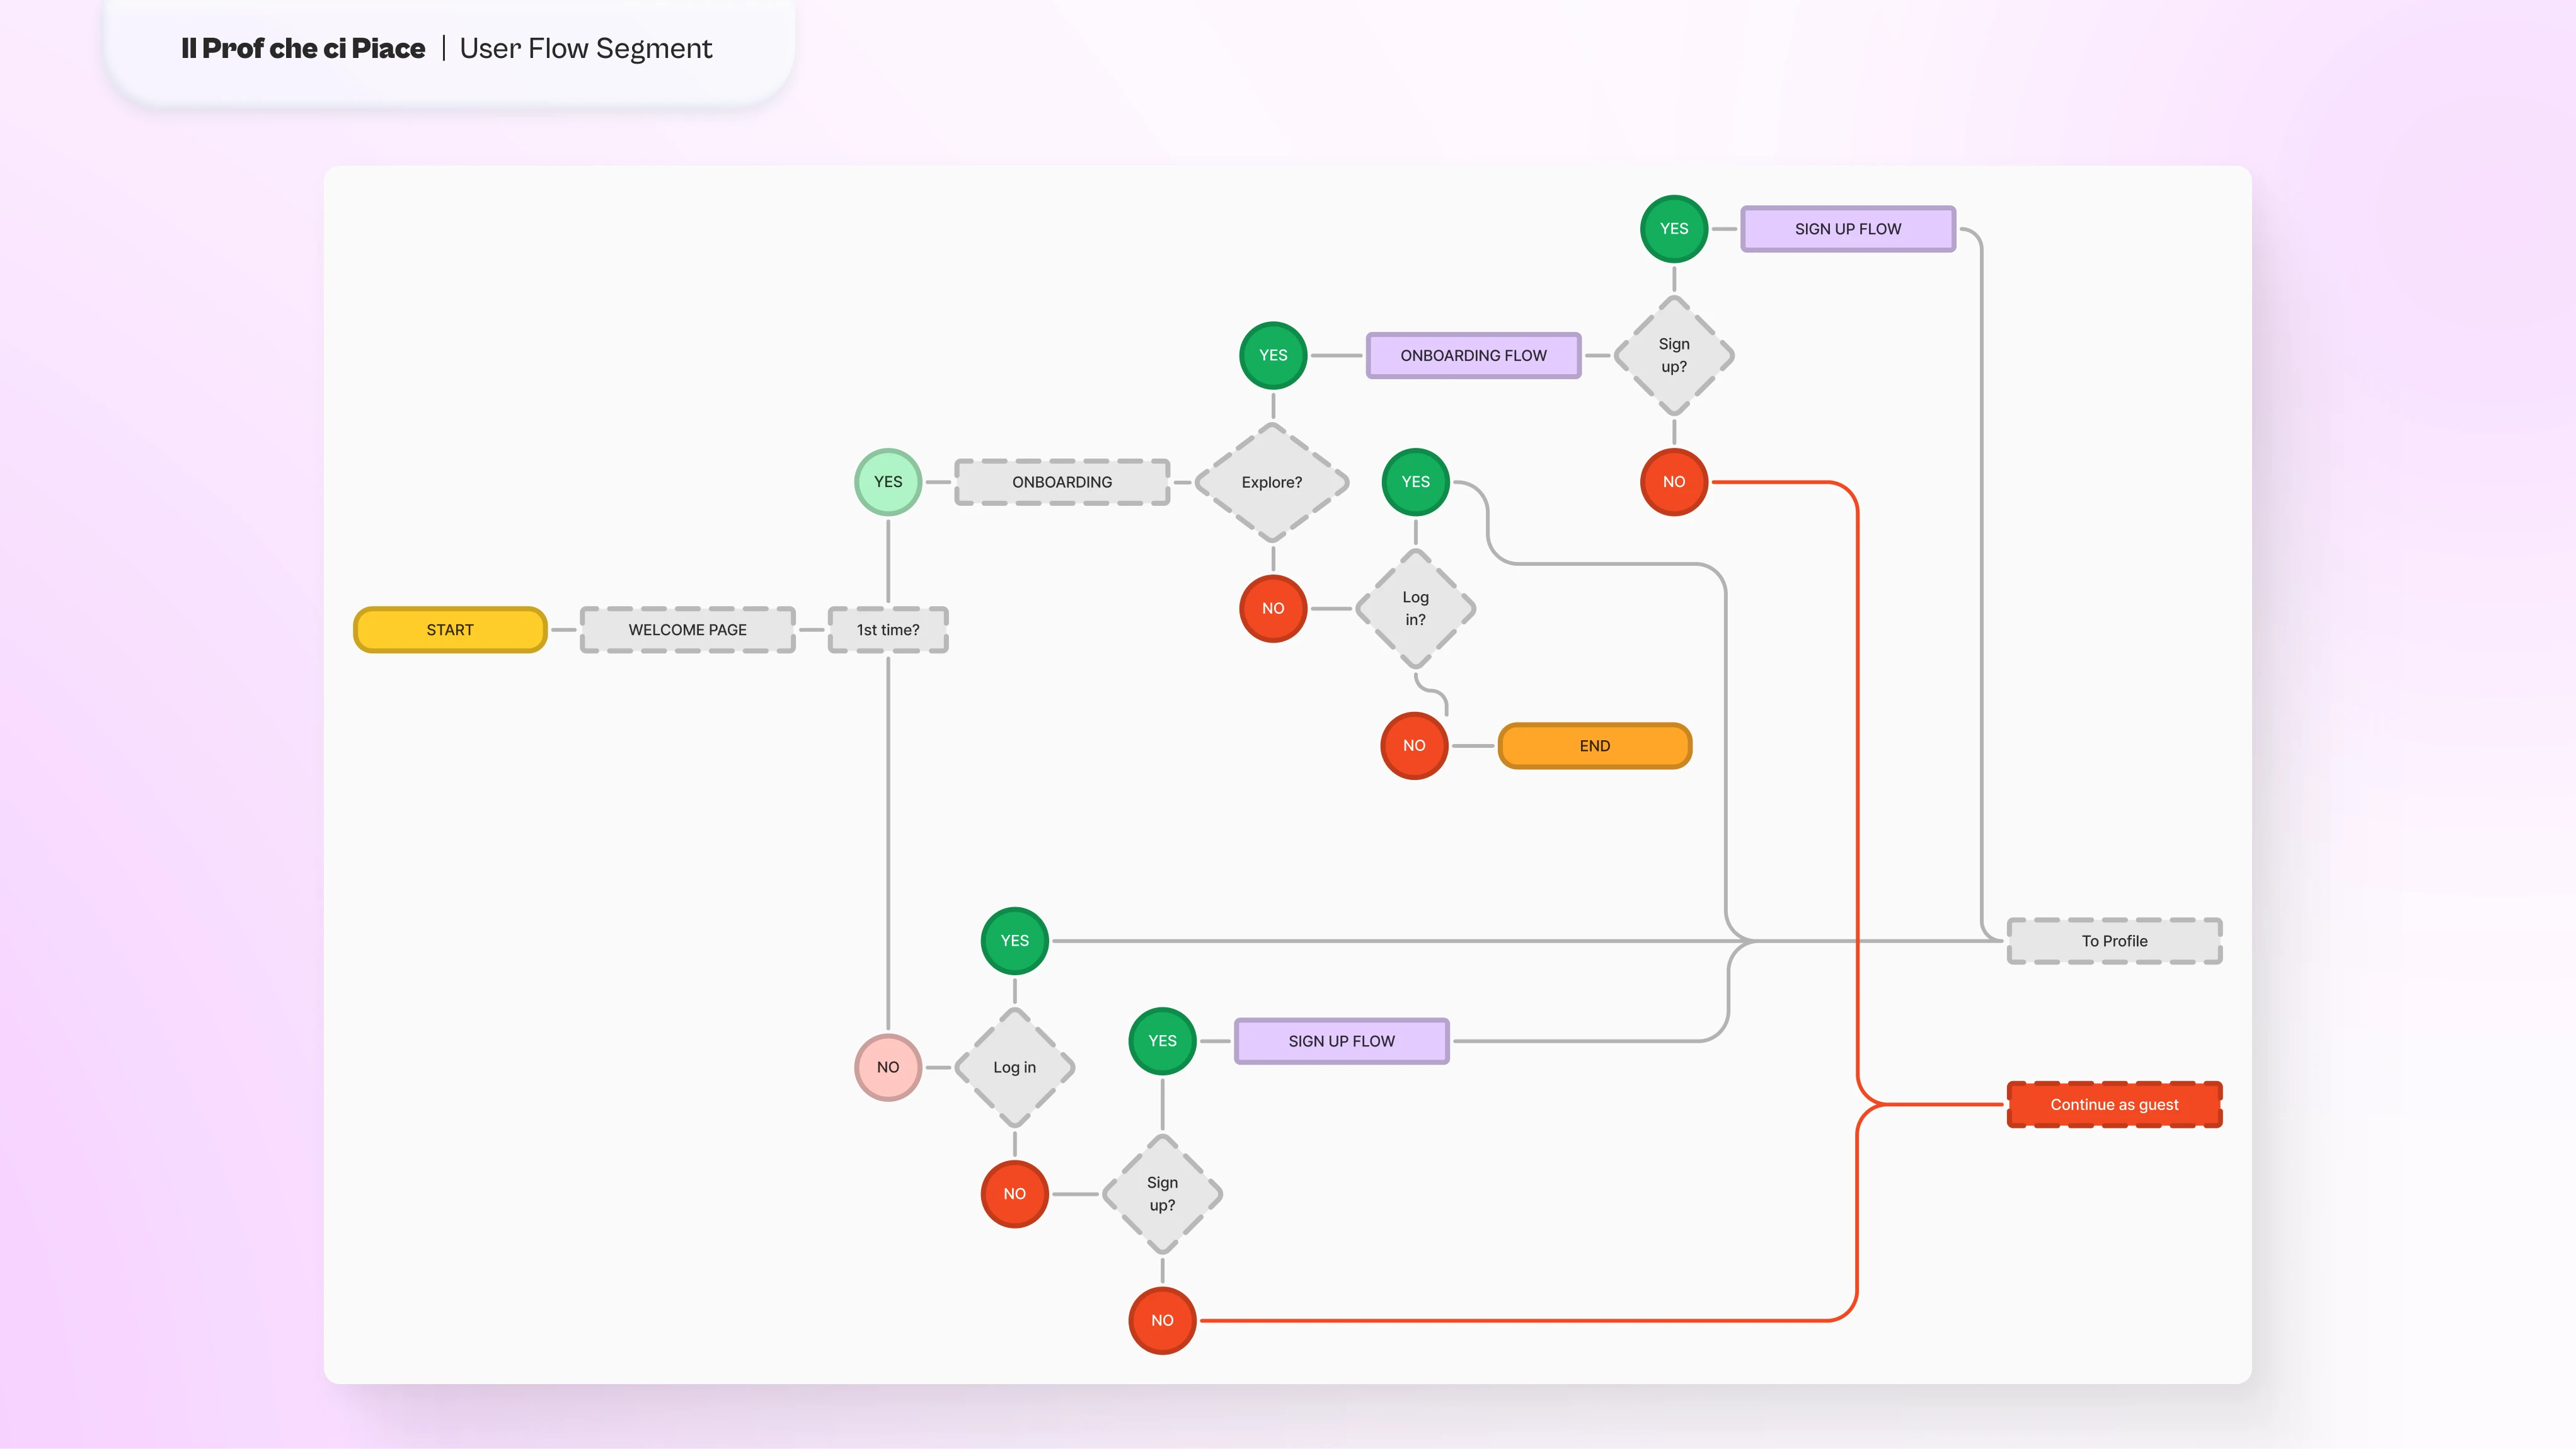Viewport: 2576px width, 1449px height.
Task: Select the bottommost red NO circle
Action: click(1162, 1320)
